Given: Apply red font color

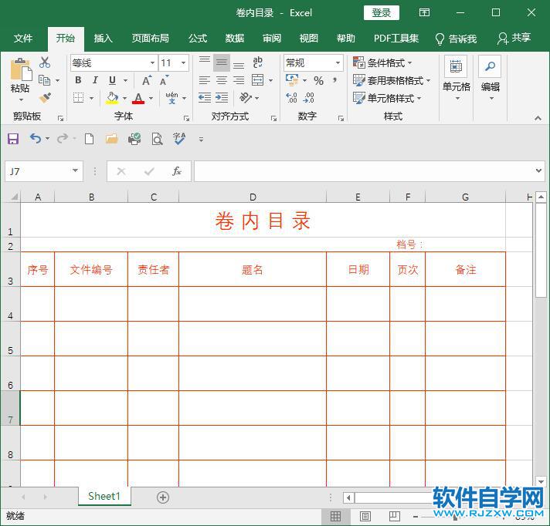Looking at the screenshot, I should click(x=138, y=98).
